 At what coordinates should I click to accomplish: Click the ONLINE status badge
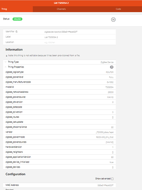[x=18, y=19]
